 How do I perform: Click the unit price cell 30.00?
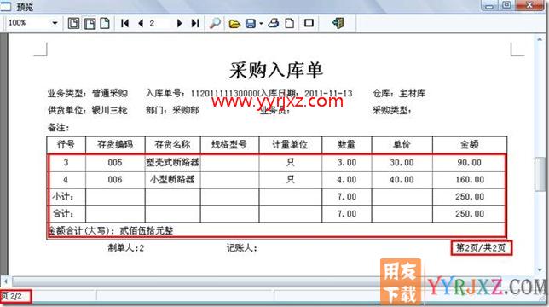[x=402, y=162]
